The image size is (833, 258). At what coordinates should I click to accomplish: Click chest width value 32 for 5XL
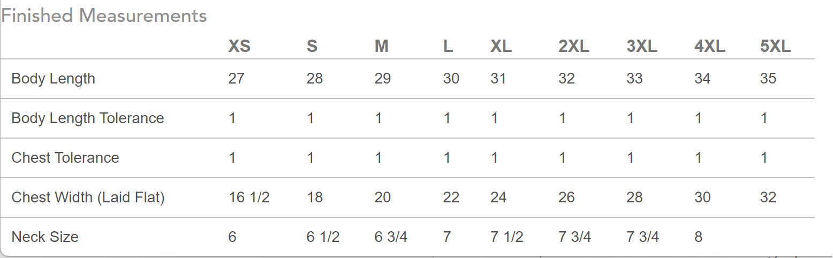768,198
